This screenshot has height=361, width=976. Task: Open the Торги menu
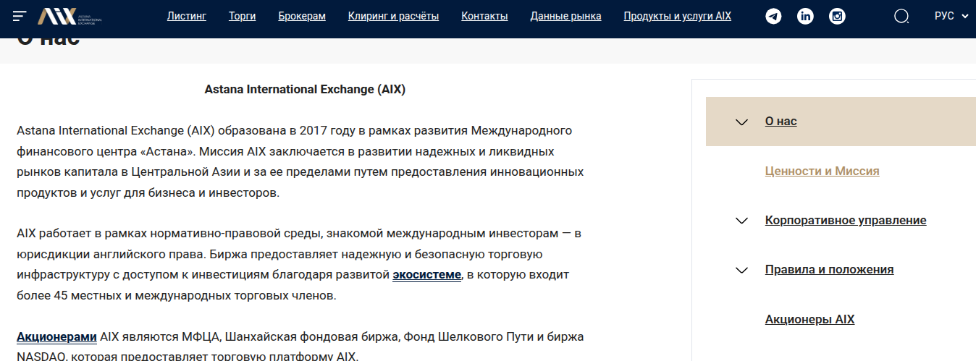pos(243,16)
